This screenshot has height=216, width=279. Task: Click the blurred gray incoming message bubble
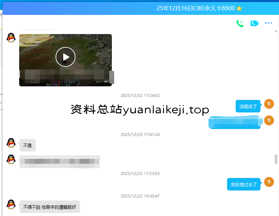60,161
